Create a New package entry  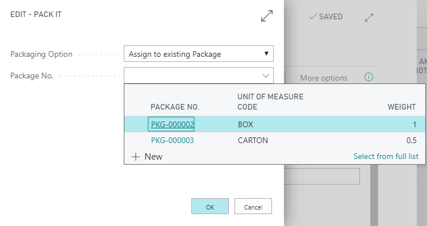[153, 157]
